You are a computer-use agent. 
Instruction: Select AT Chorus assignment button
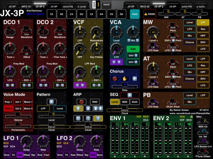(190, 78)
